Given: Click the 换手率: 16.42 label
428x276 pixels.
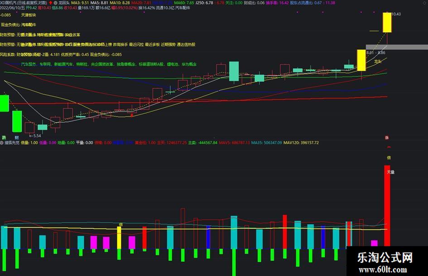Looking at the screenshot, I should (x=277, y=3).
